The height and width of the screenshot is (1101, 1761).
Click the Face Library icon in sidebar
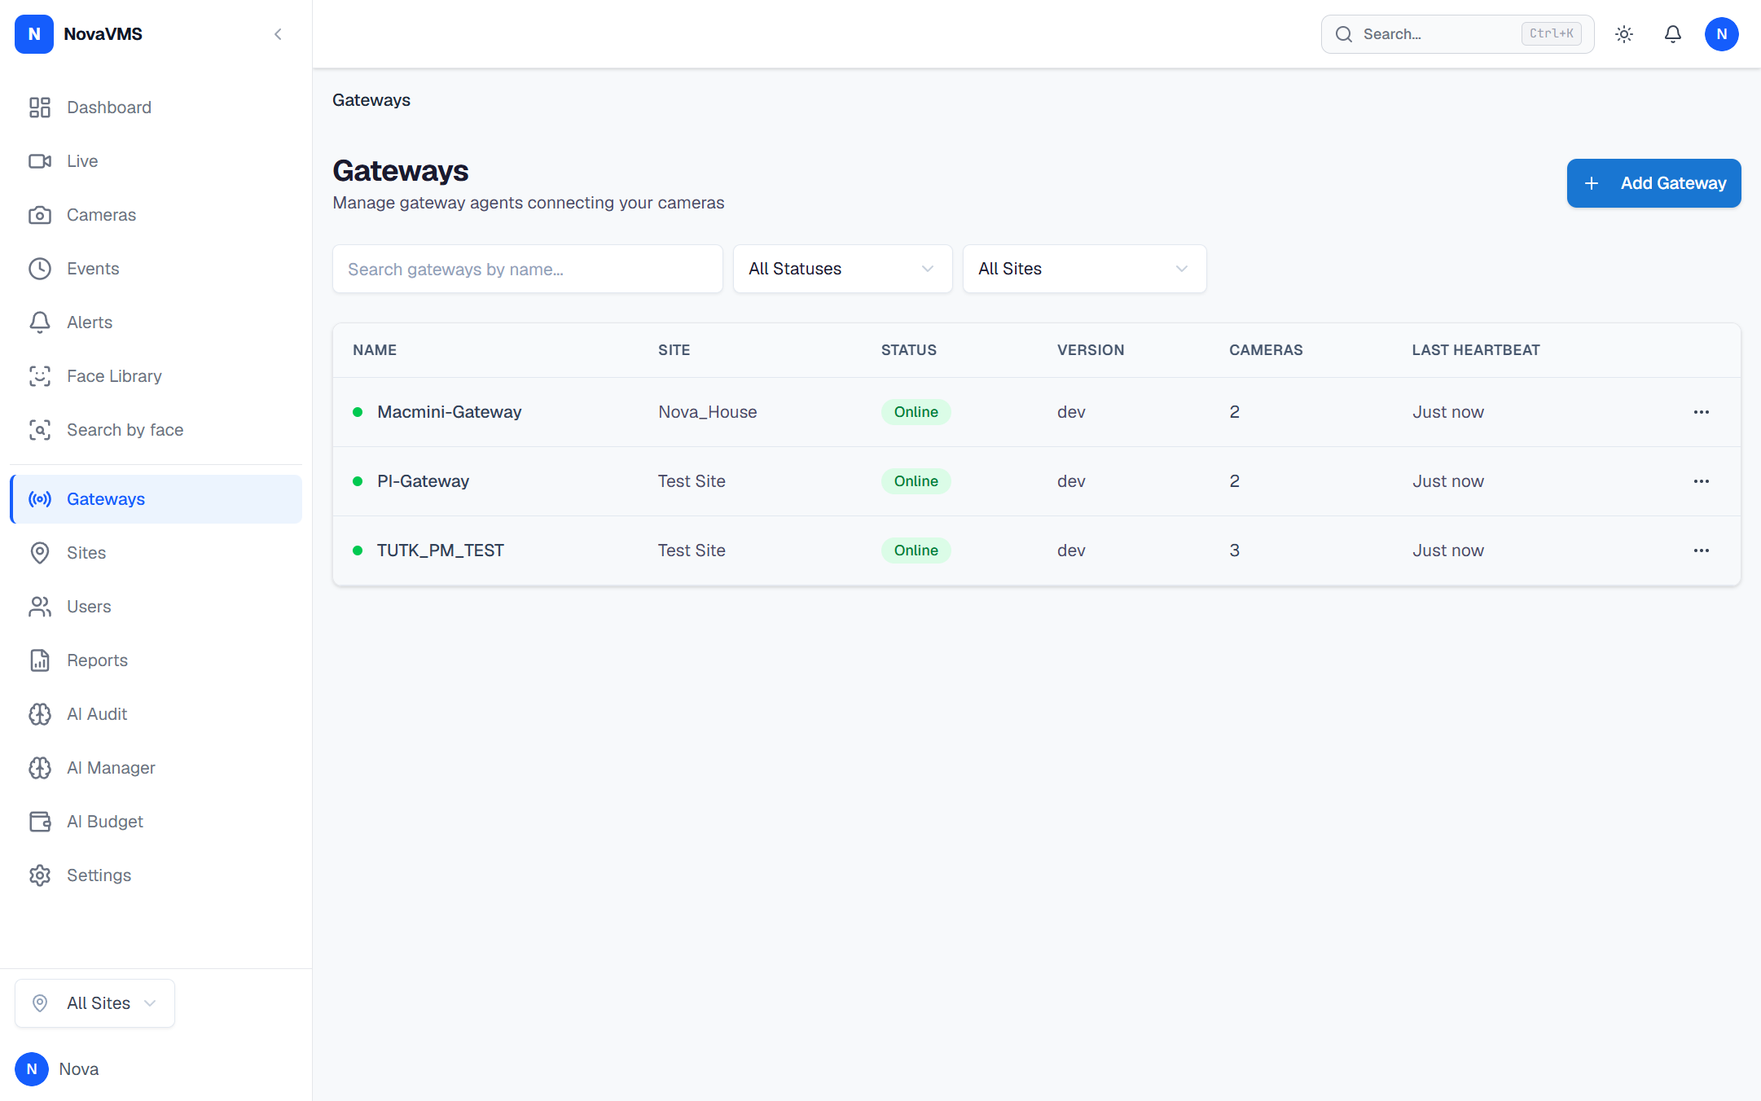[x=40, y=376]
